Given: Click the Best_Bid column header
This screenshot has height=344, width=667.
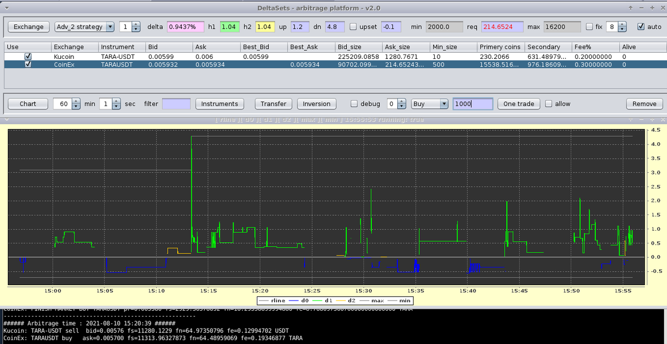Looking at the screenshot, I should coord(264,47).
